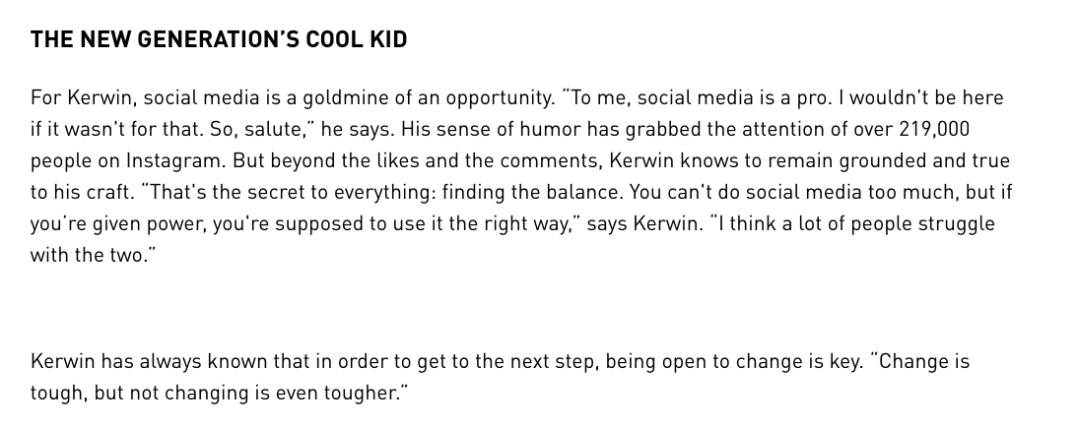Viewport: 1078px width, 427px height.
Task: Click the word "craft" in fourth line
Action: point(109,192)
